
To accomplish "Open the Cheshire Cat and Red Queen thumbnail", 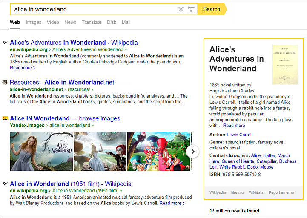I will [x=100, y=151].
